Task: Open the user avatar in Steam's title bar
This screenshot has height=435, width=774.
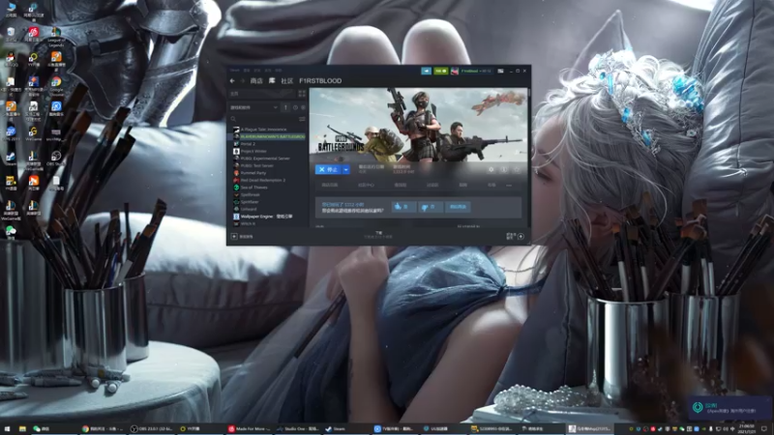Action: tap(455, 71)
